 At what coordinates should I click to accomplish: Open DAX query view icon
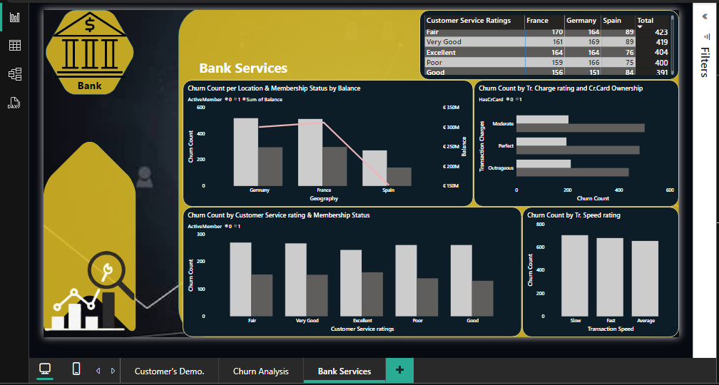[15, 103]
